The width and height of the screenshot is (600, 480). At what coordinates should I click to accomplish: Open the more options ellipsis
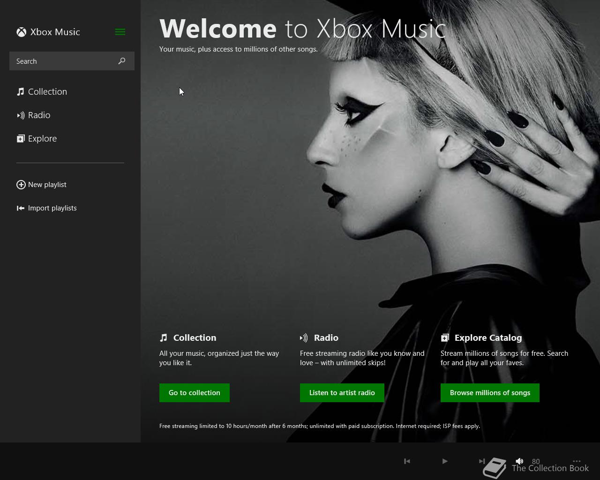click(x=577, y=461)
